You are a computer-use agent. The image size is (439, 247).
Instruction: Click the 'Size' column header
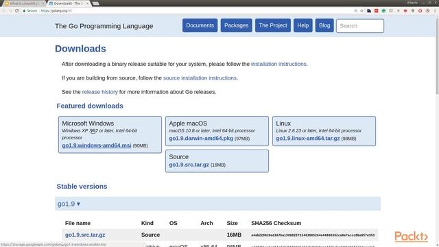(232, 223)
